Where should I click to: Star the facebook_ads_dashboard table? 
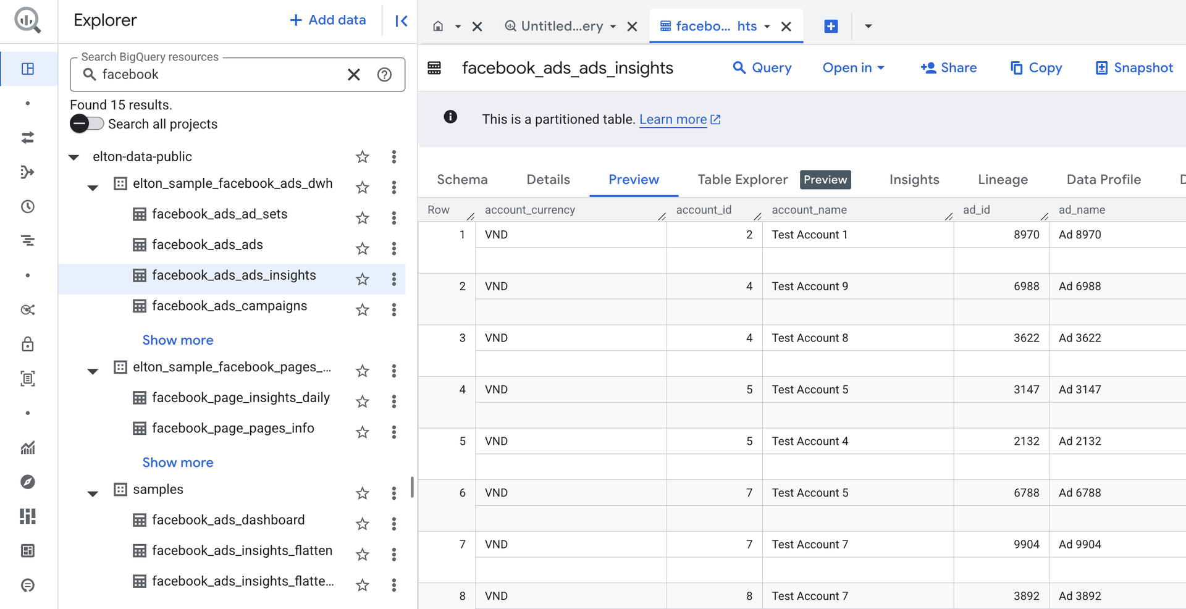[363, 524]
